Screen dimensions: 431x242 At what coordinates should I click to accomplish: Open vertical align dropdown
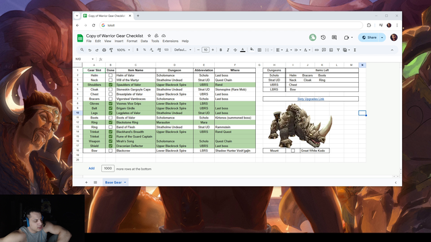click(x=288, y=50)
